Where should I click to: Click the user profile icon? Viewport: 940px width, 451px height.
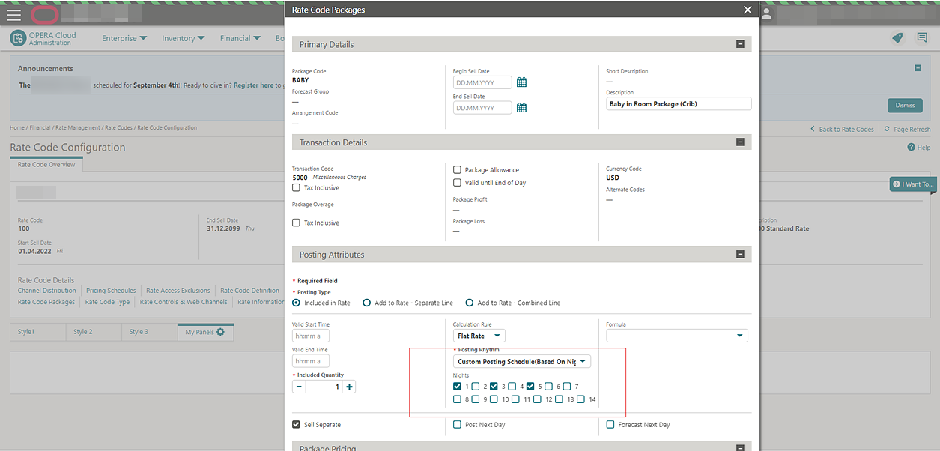pyautogui.click(x=766, y=13)
